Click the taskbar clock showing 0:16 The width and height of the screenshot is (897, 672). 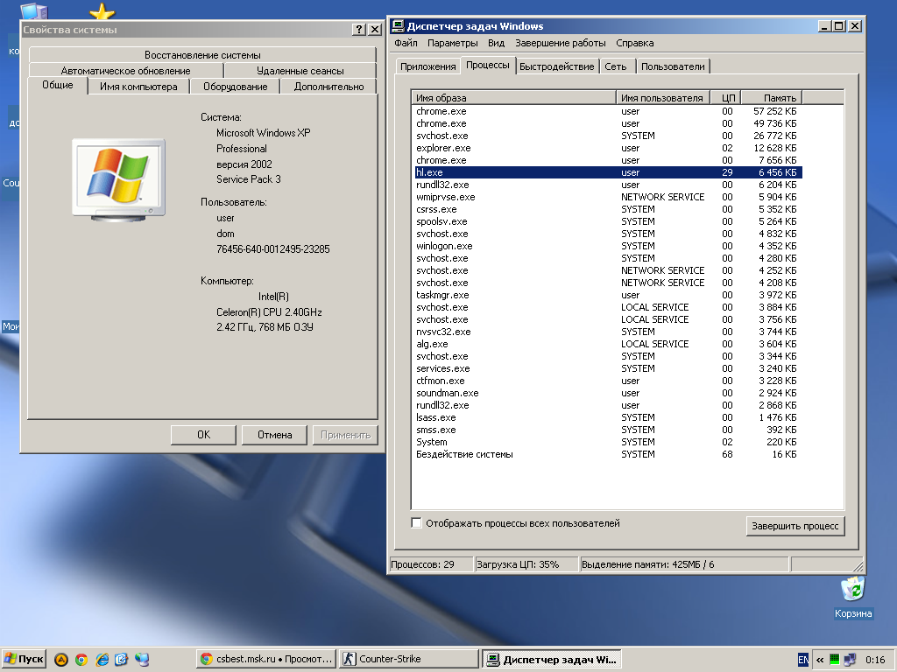click(875, 660)
